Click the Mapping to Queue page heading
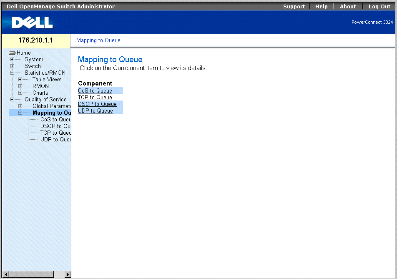Screen dimensions: 397x279 point(110,60)
